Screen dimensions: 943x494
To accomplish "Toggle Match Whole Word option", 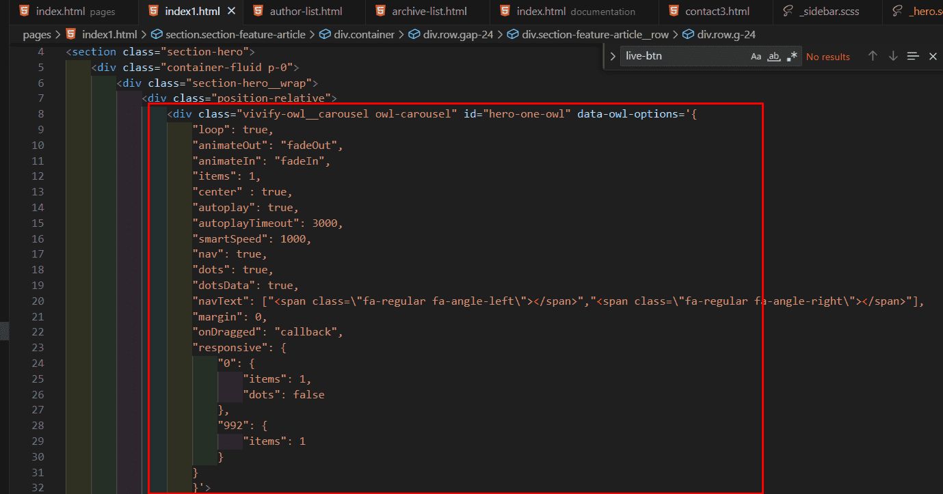I will (x=774, y=57).
